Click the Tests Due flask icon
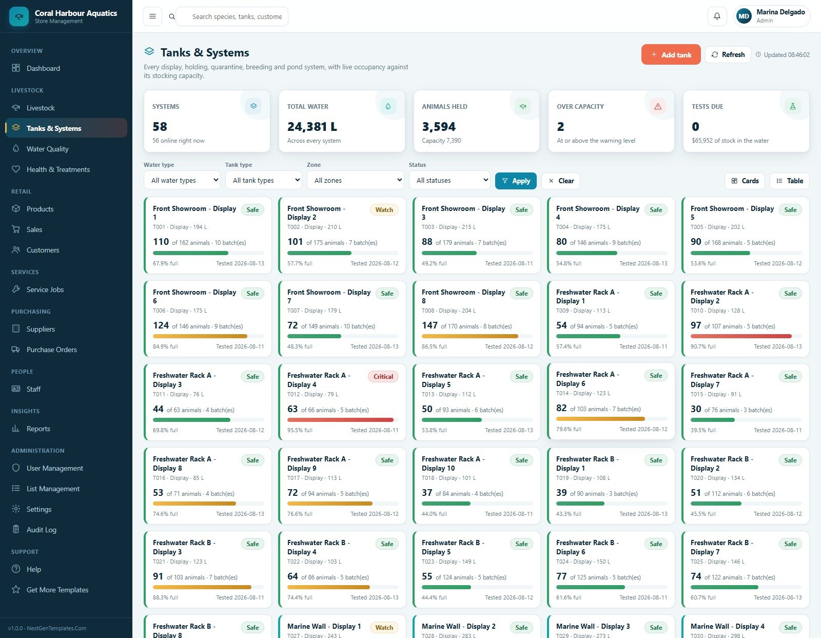821x638 pixels. click(x=793, y=106)
